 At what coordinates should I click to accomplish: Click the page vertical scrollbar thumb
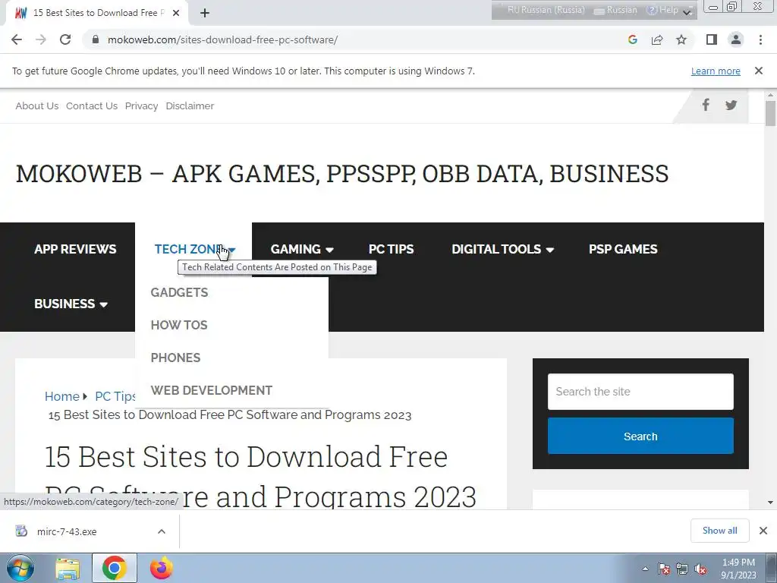click(770, 113)
